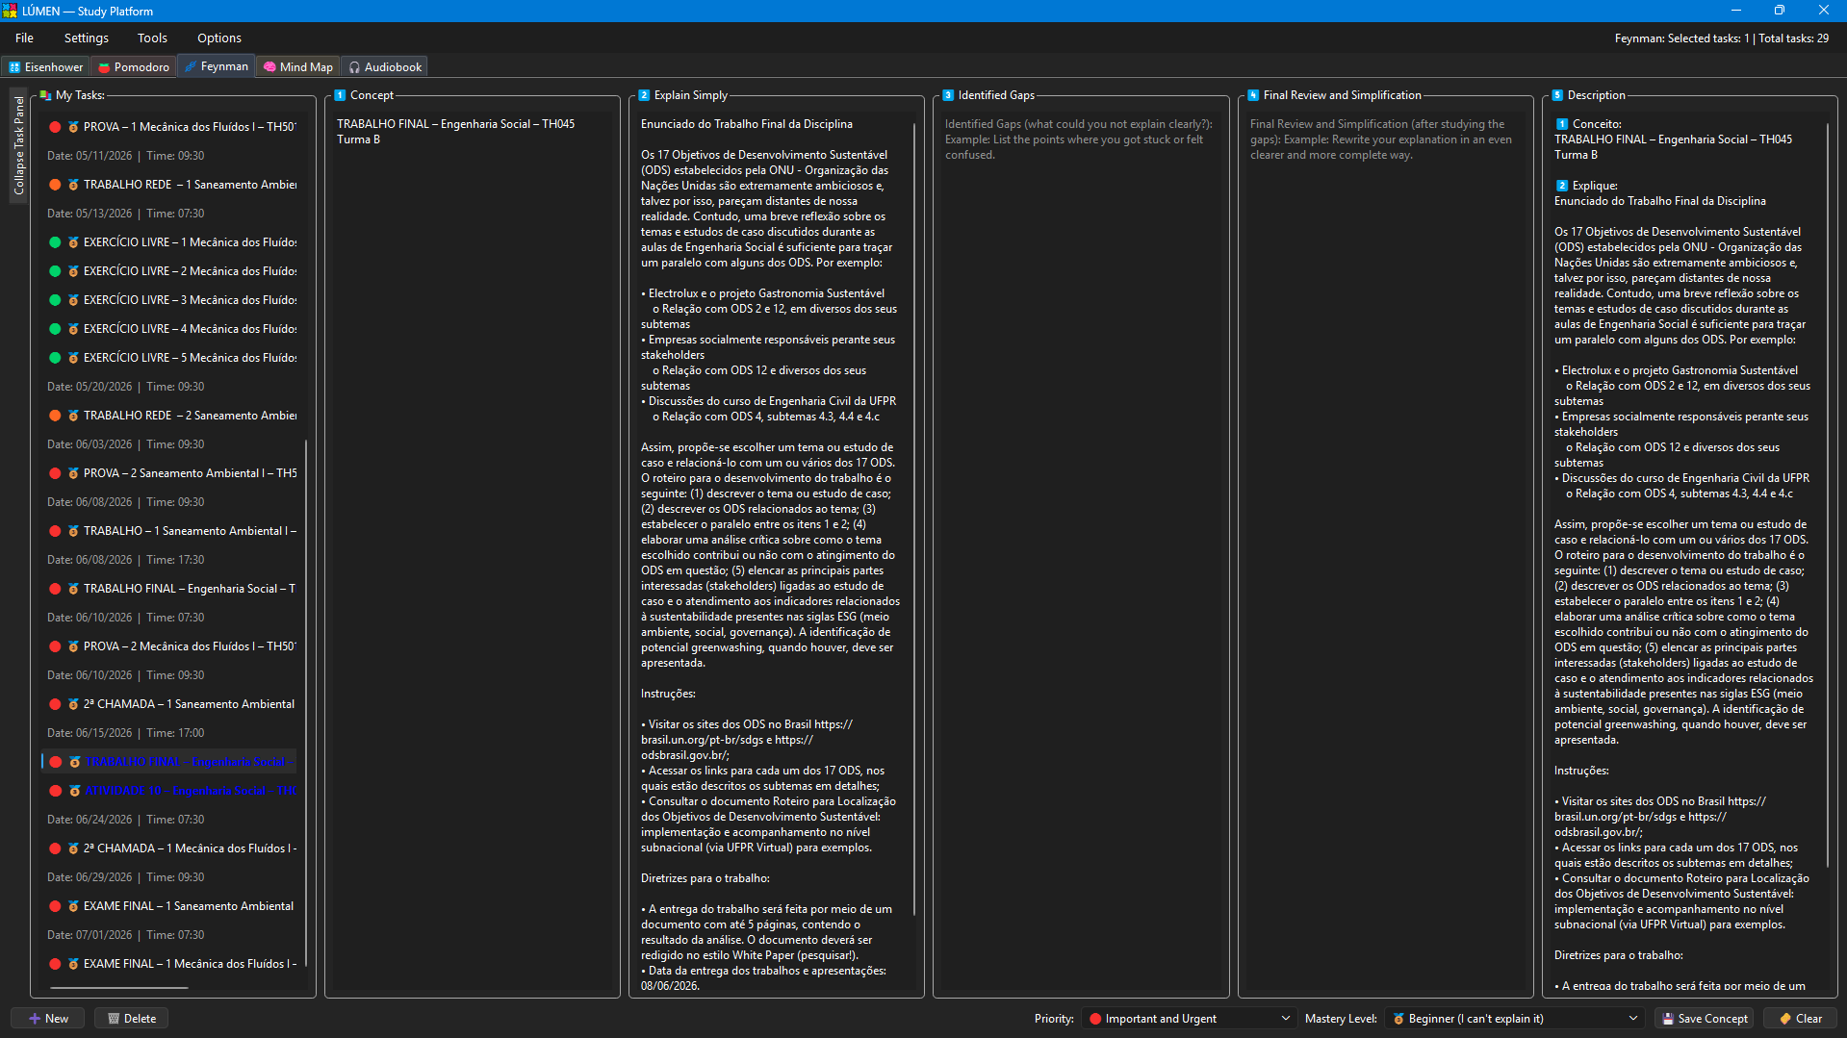Select task PROVA – 2 Saneamento Ambiental
Viewport: 1847px width, 1038px height.
(171, 473)
